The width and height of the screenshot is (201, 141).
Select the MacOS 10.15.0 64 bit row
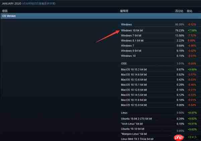click(159, 105)
